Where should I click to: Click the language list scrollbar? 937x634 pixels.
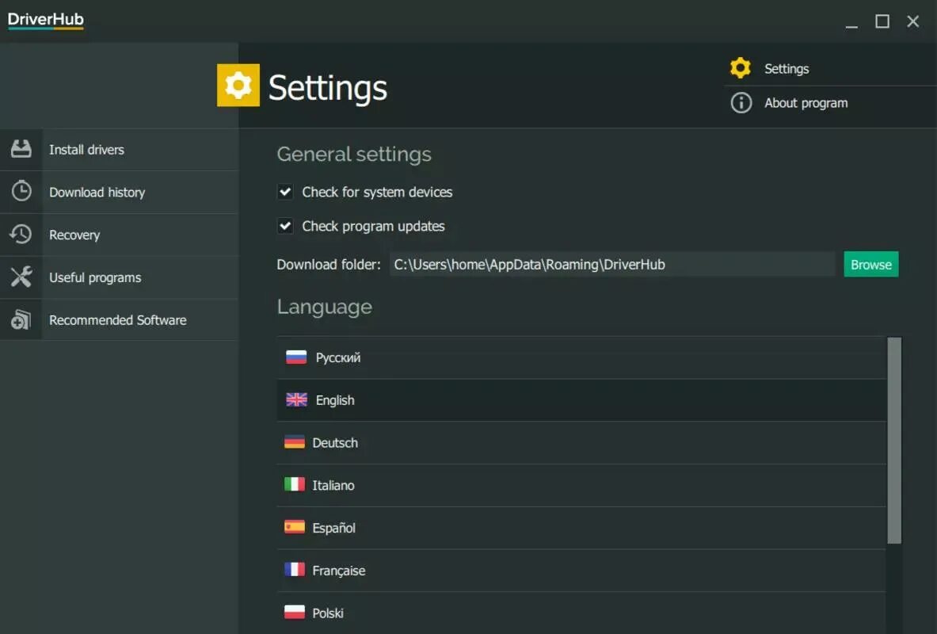pos(894,441)
